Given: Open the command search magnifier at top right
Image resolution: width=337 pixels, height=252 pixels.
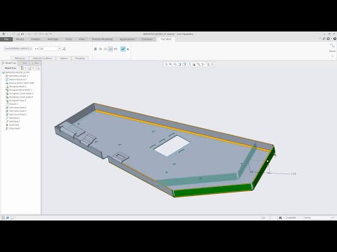Looking at the screenshot, I should [324, 38].
